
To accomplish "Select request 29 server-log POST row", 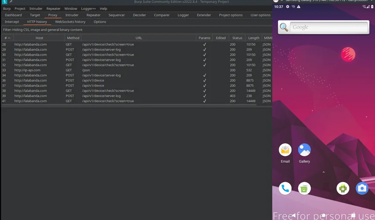I will point(137,50).
